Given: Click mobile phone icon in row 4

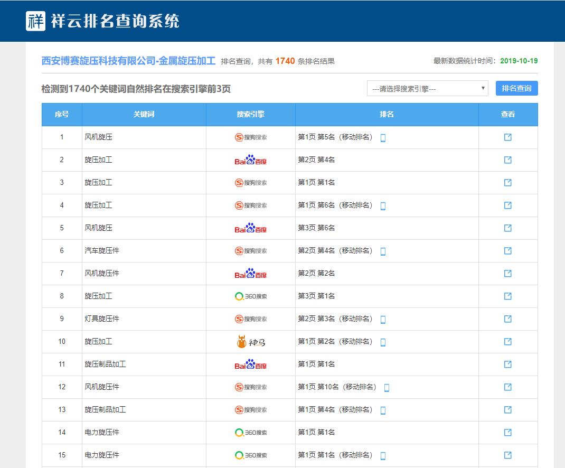Looking at the screenshot, I should [383, 206].
